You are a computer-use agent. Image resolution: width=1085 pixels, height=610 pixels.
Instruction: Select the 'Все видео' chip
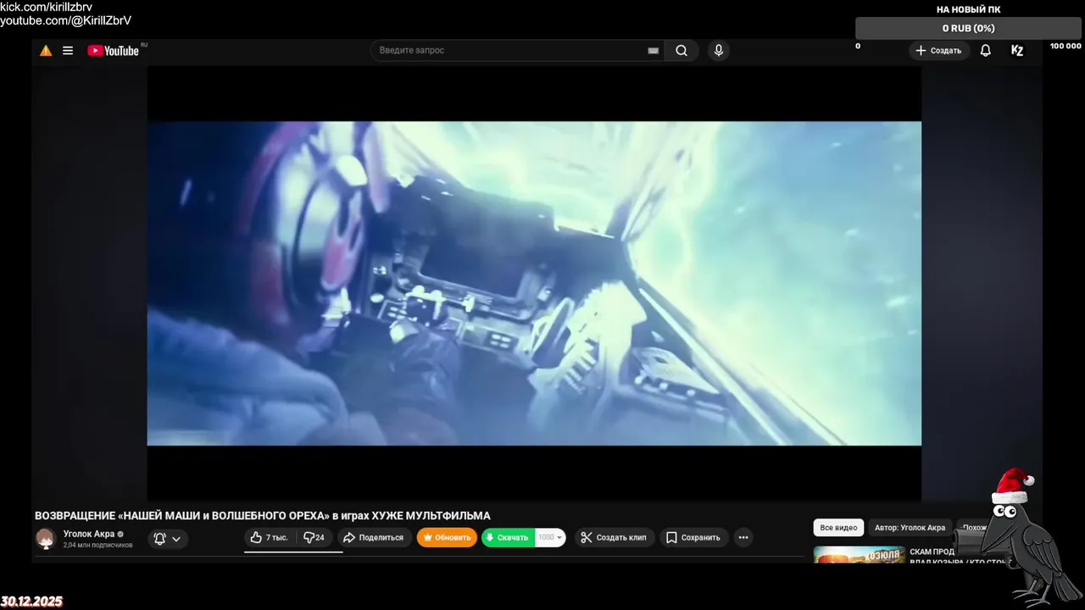[838, 528]
